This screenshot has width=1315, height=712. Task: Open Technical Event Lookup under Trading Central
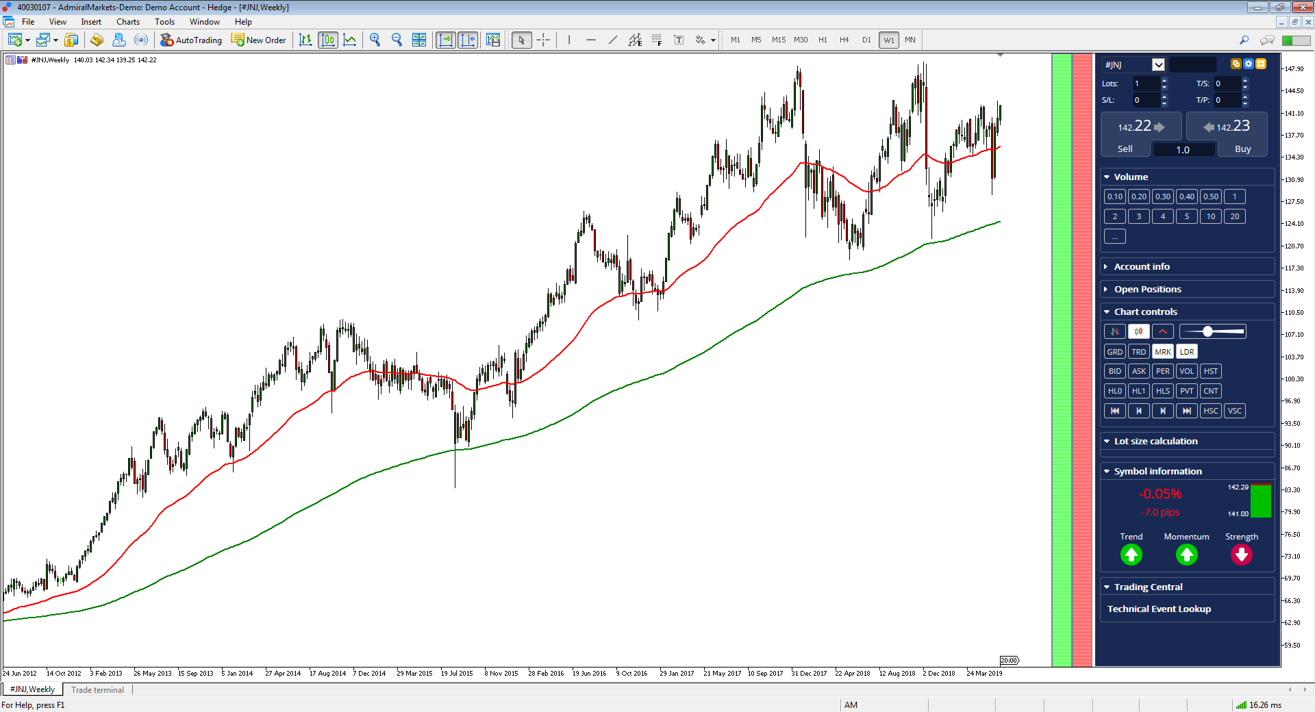pyautogui.click(x=1160, y=609)
